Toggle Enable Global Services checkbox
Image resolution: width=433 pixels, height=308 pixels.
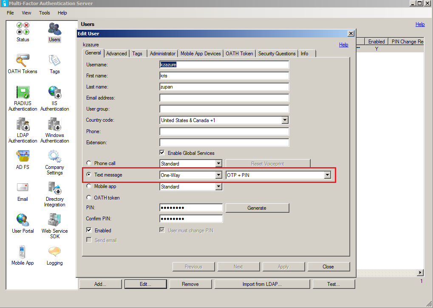(x=162, y=153)
